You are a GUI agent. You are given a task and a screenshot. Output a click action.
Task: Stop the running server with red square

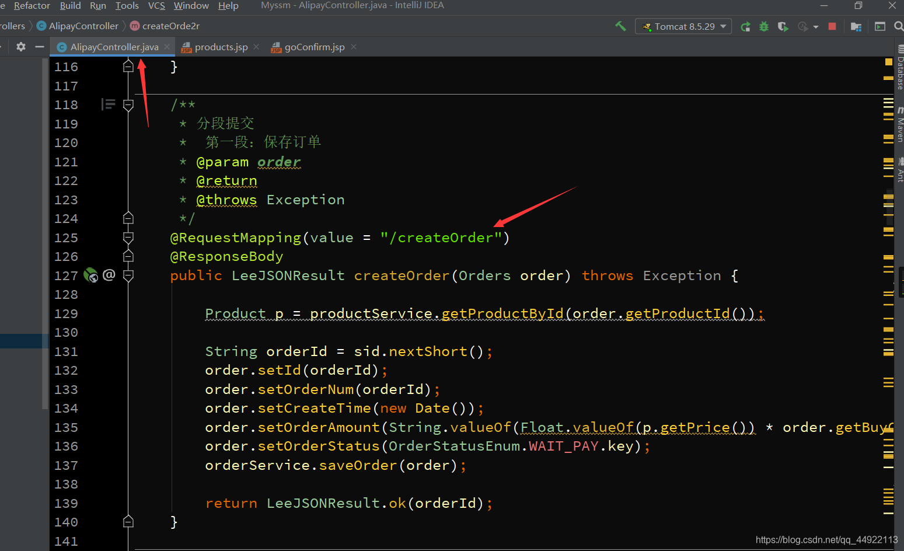point(832,26)
